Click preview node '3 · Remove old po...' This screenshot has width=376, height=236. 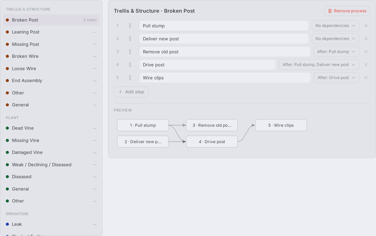[x=212, y=125]
